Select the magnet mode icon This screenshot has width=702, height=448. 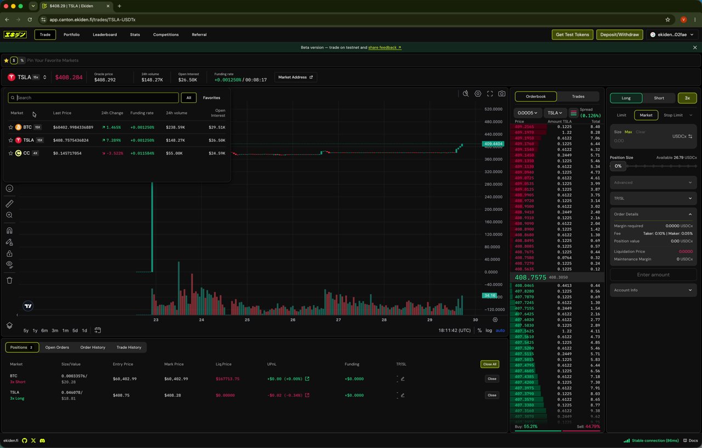pyautogui.click(x=9, y=231)
